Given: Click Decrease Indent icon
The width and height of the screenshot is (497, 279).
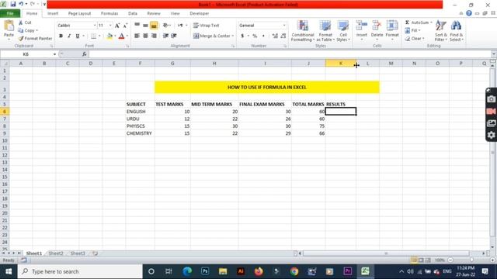Looking at the screenshot, I should tap(165, 36).
